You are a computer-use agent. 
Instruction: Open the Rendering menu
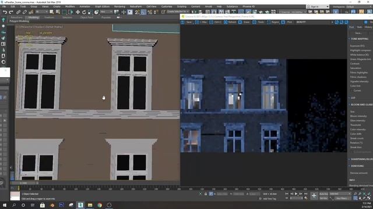[x=119, y=6]
